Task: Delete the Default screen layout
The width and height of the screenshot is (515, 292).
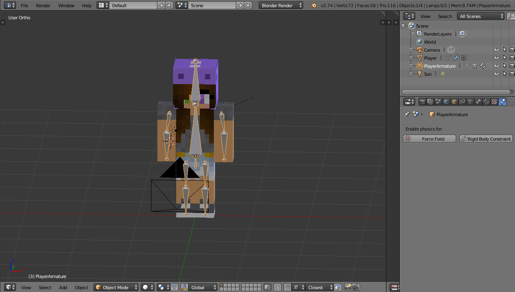Action: coord(169,5)
